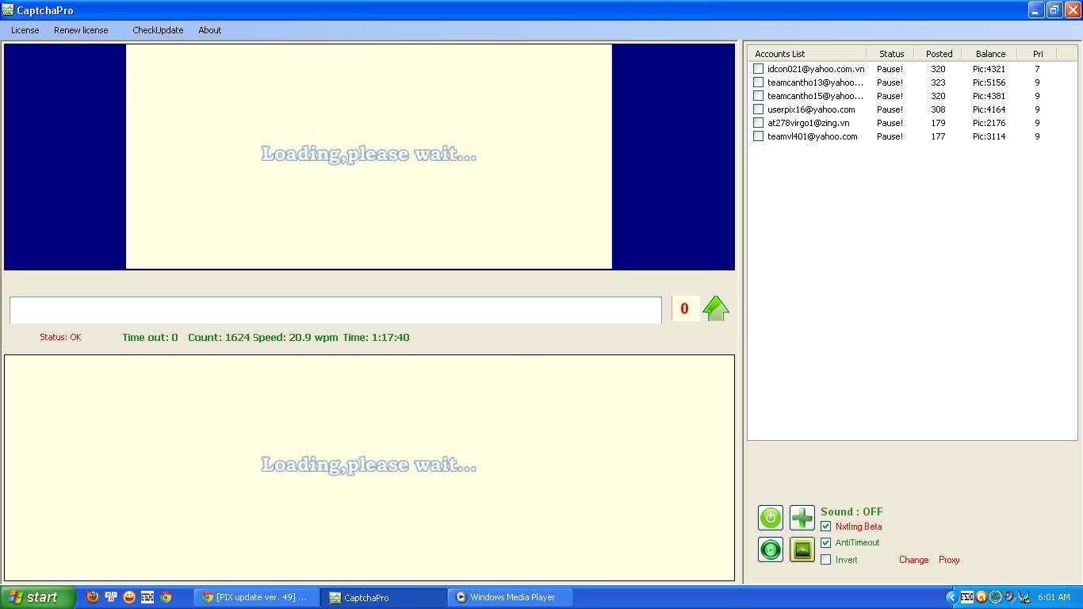This screenshot has width=1083, height=609.
Task: Click the red Proxy link
Action: click(949, 560)
